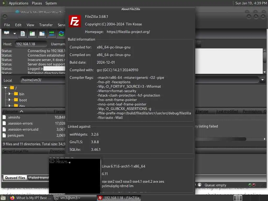This screenshot has width=268, height=201.
Task: Open the Applications menu
Action: (x=19, y=3)
